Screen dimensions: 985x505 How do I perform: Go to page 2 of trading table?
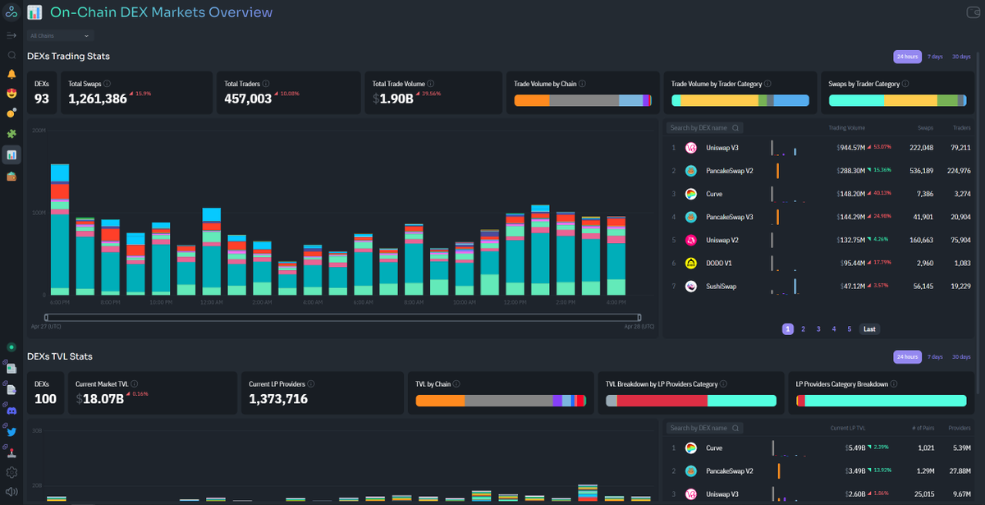[x=803, y=328]
